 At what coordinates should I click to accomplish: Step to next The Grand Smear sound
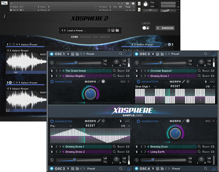pyautogui.click(x=60, y=71)
